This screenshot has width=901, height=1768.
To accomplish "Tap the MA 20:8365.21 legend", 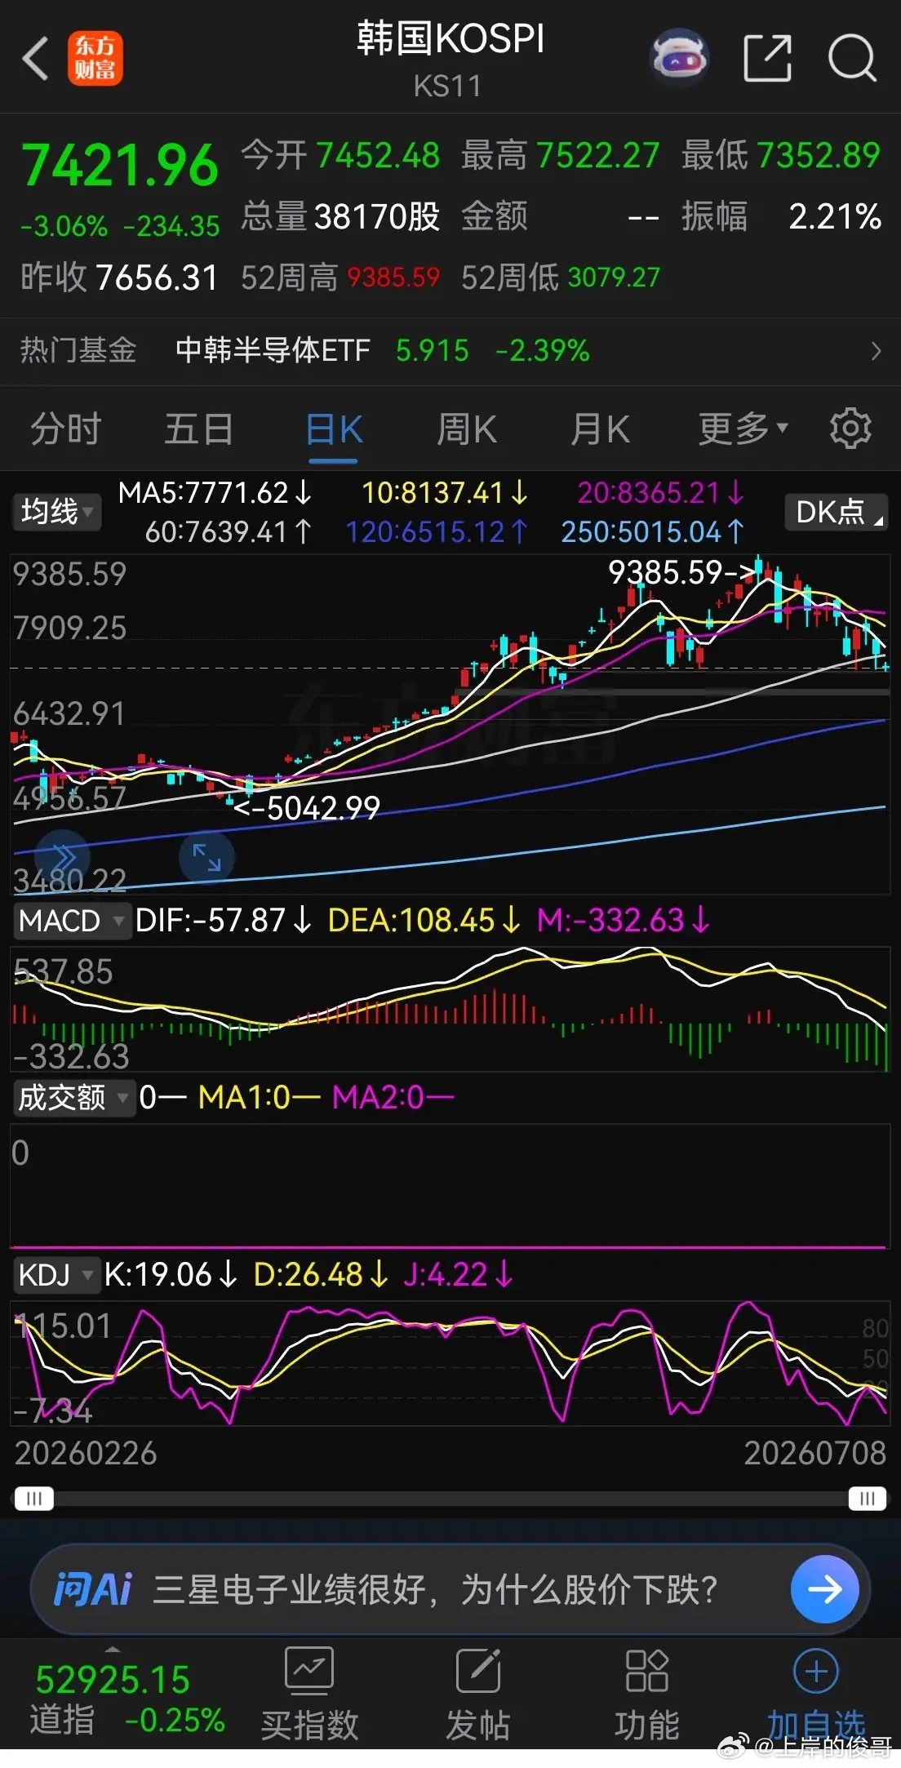I will coord(661,493).
